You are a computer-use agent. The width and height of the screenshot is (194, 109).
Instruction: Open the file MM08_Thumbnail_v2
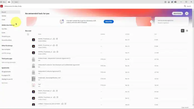point(45,39)
